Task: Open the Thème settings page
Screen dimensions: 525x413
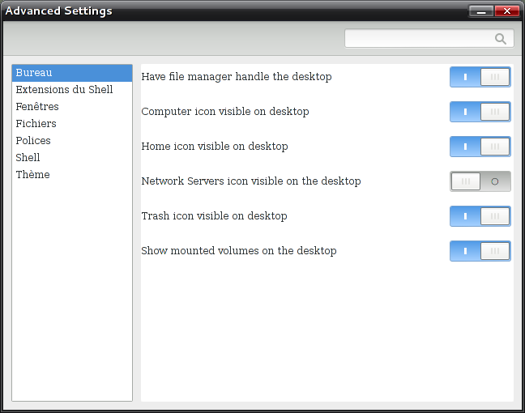Action: pos(32,175)
